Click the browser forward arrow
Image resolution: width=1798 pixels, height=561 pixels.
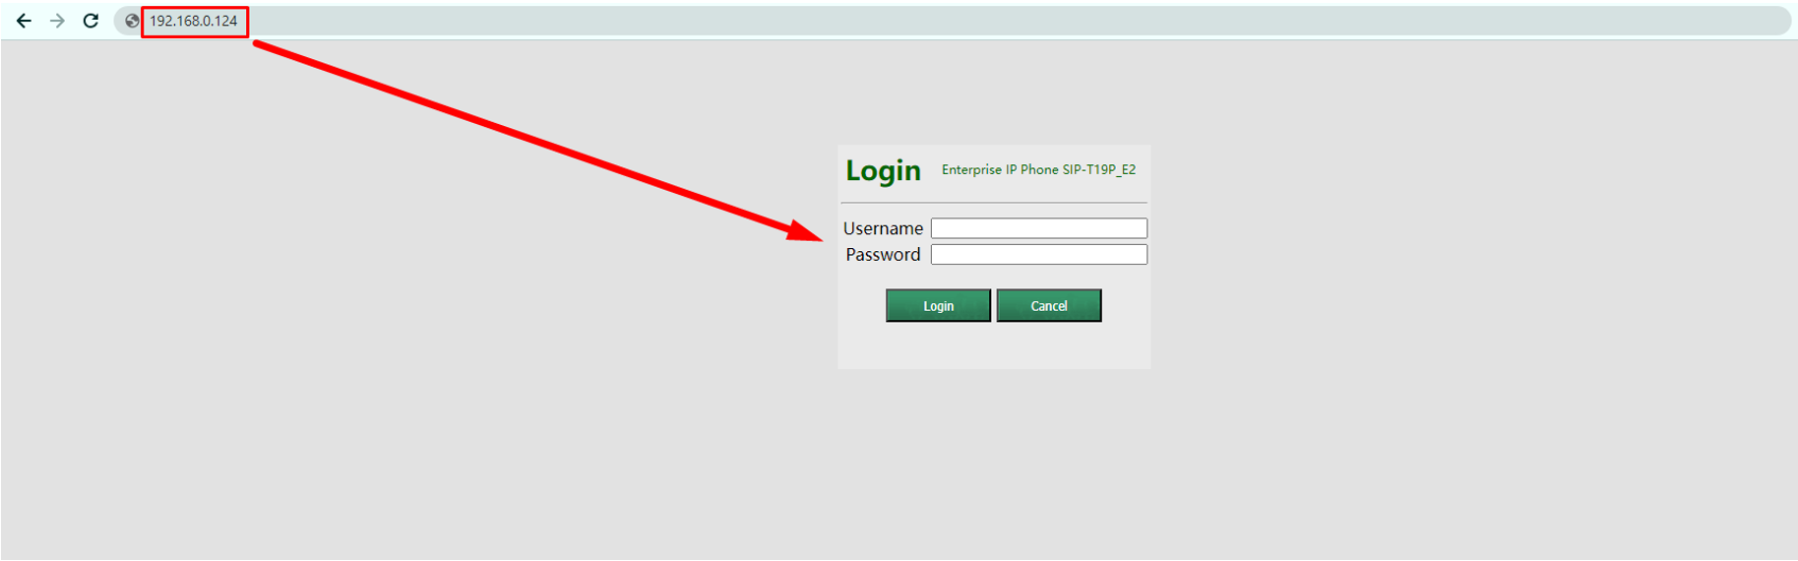[57, 21]
